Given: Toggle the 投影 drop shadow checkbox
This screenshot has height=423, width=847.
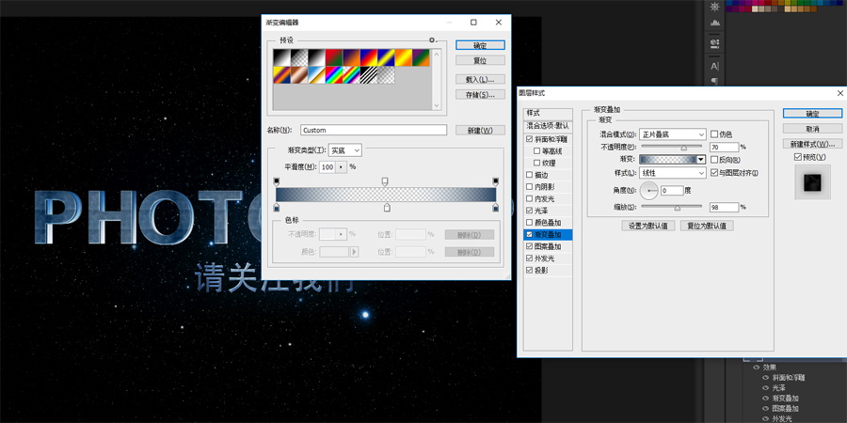Looking at the screenshot, I should (x=529, y=271).
